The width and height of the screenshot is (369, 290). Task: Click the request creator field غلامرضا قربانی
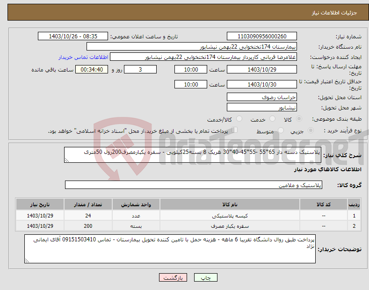[x=203, y=57]
